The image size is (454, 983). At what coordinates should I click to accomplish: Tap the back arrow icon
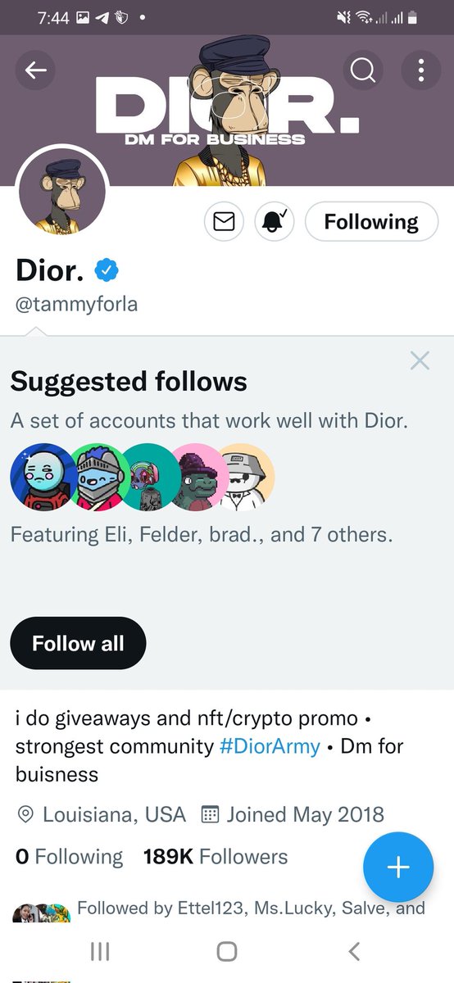tap(36, 71)
